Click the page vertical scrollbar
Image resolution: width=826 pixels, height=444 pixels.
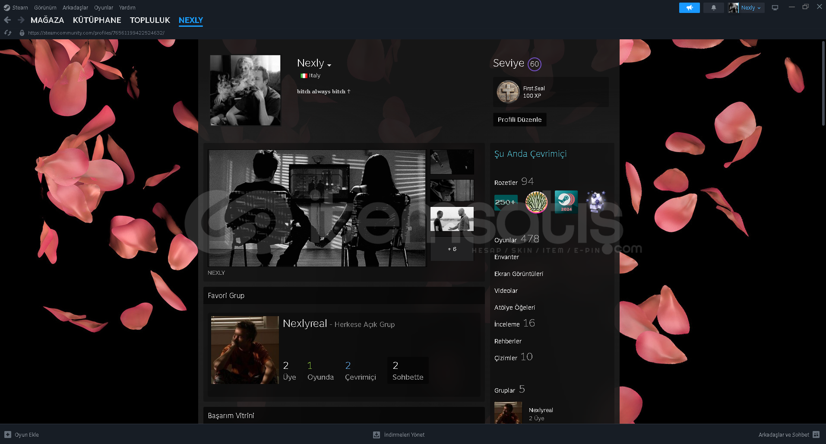click(x=823, y=82)
